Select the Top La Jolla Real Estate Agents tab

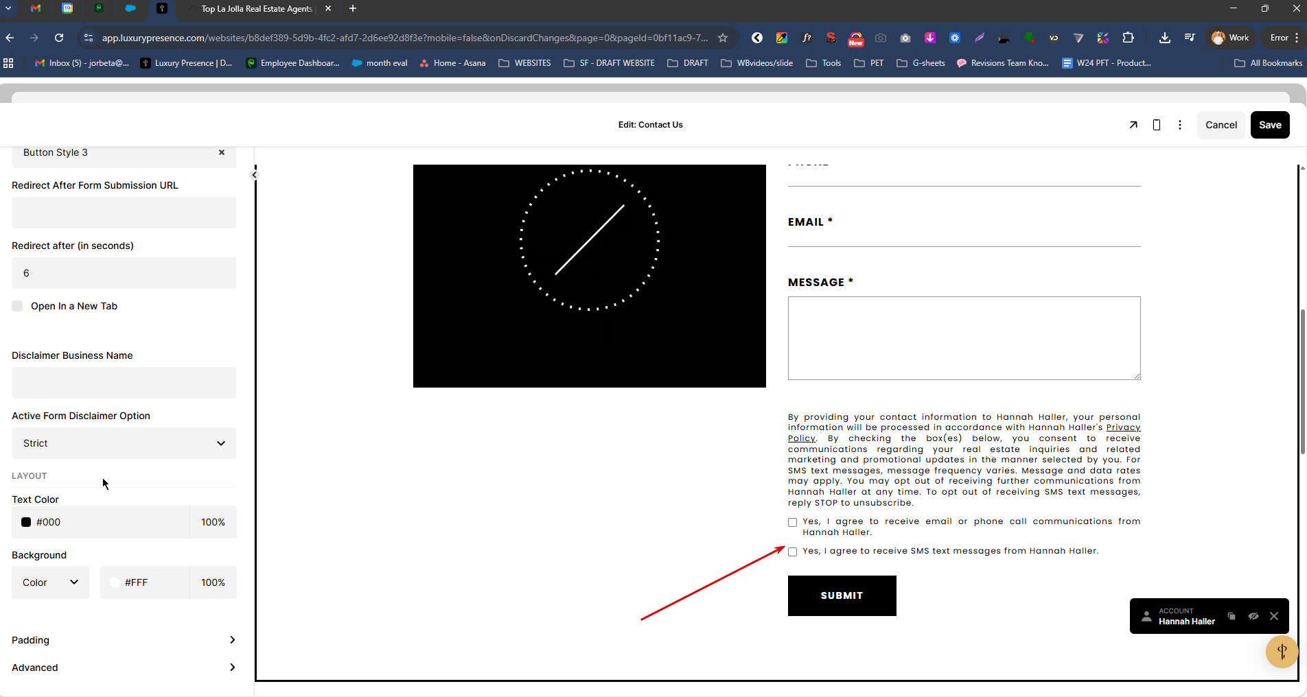tap(257, 9)
